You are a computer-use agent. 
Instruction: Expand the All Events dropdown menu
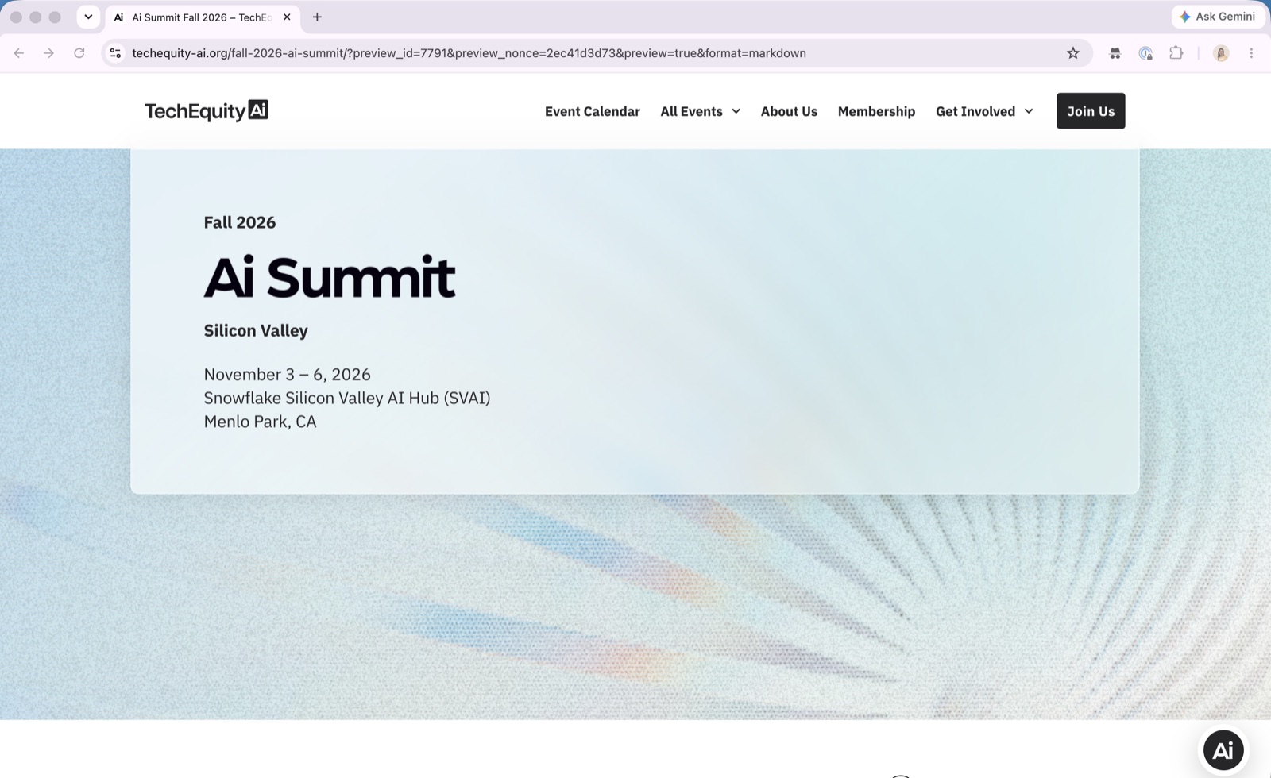[700, 111]
